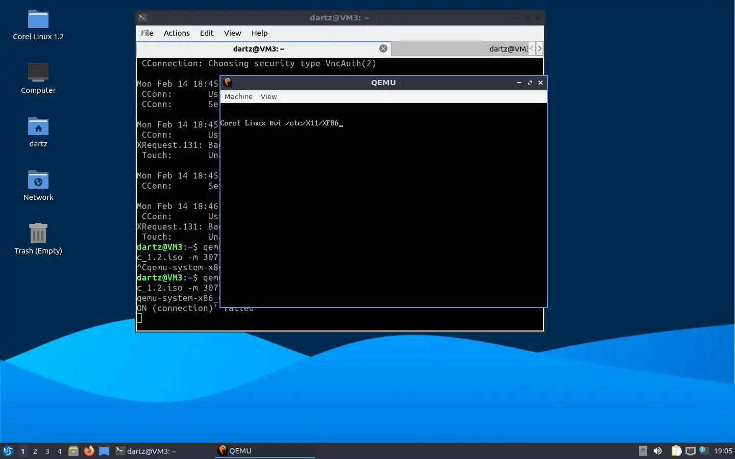The image size is (735, 459).
Task: Click the removable media eject tray icon
Action: point(643,451)
